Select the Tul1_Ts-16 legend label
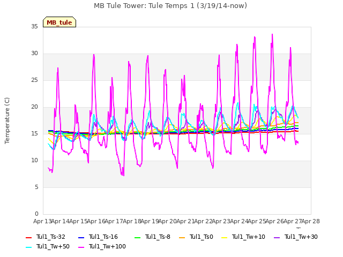This screenshot has height=257, width=343. point(103,237)
